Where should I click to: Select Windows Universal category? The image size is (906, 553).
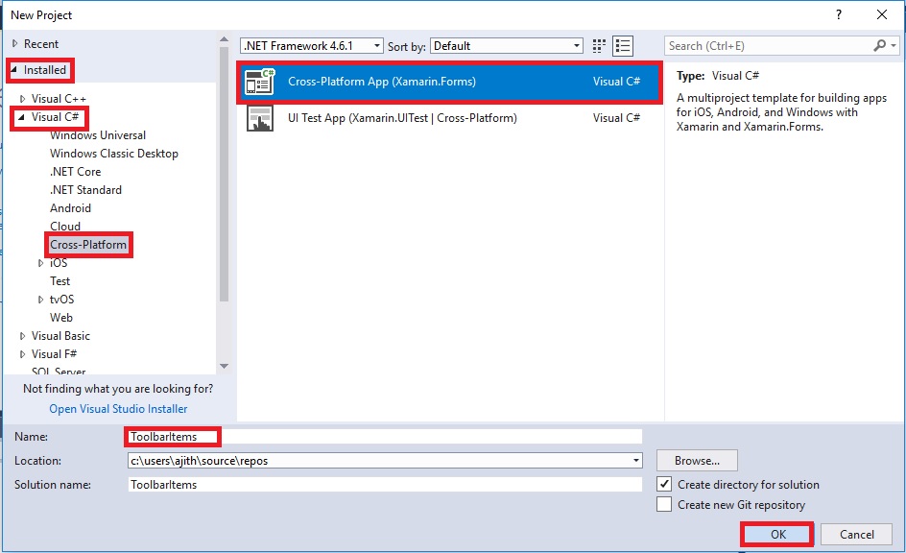98,135
